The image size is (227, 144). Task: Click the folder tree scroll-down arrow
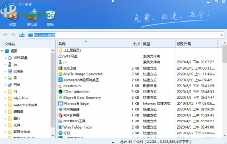[x=53, y=136]
